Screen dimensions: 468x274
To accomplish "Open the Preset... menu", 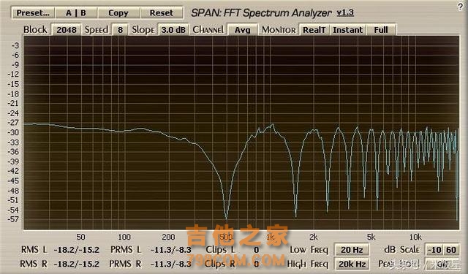I will 33,13.
